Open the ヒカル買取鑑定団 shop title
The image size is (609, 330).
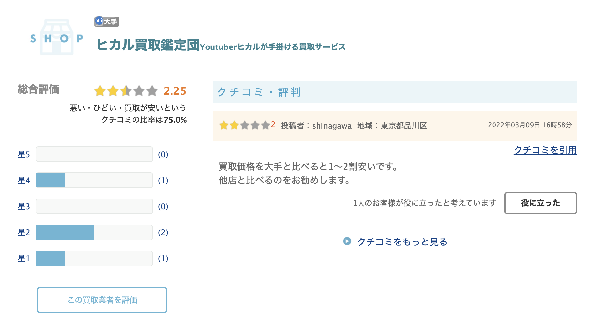pyautogui.click(x=148, y=45)
